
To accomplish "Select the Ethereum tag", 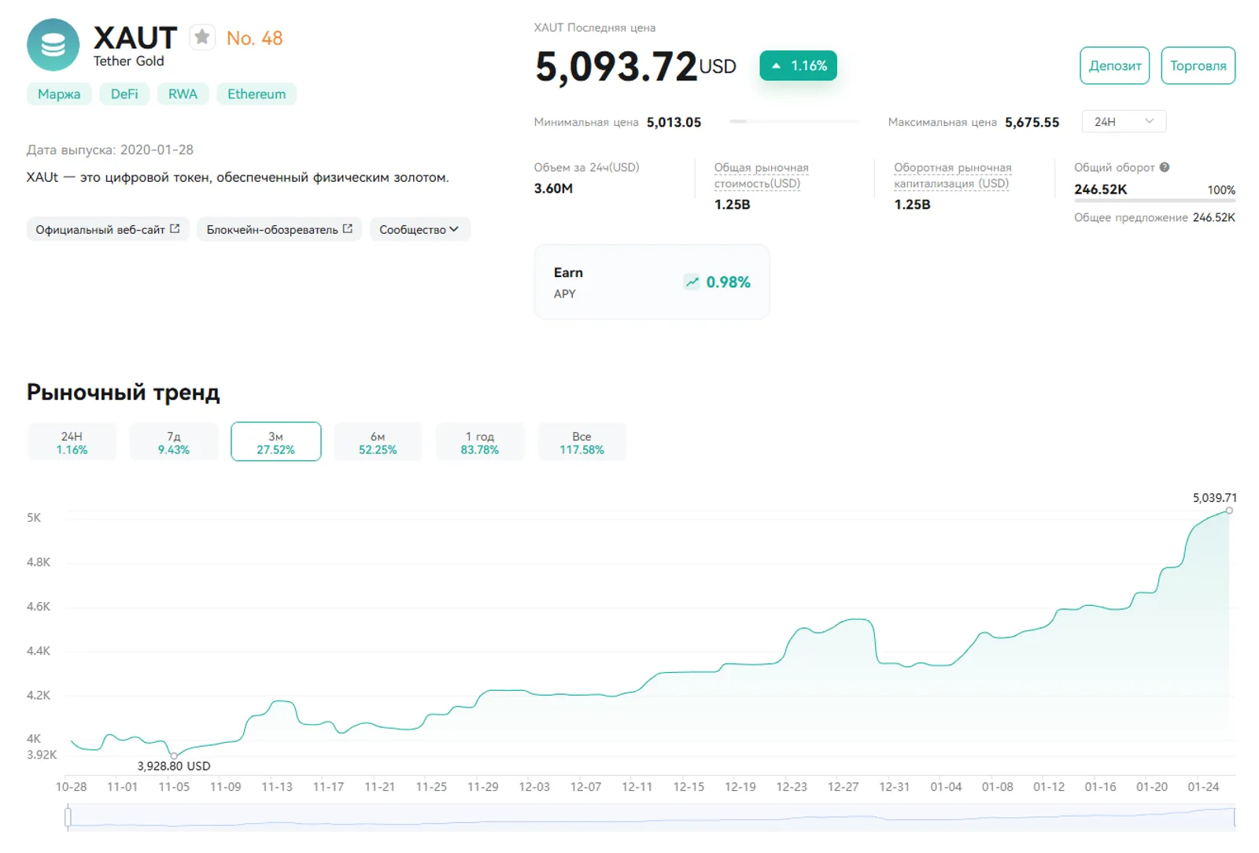I will pyautogui.click(x=257, y=94).
